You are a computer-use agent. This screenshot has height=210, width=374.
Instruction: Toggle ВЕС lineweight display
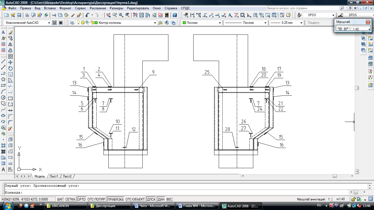[169, 199]
